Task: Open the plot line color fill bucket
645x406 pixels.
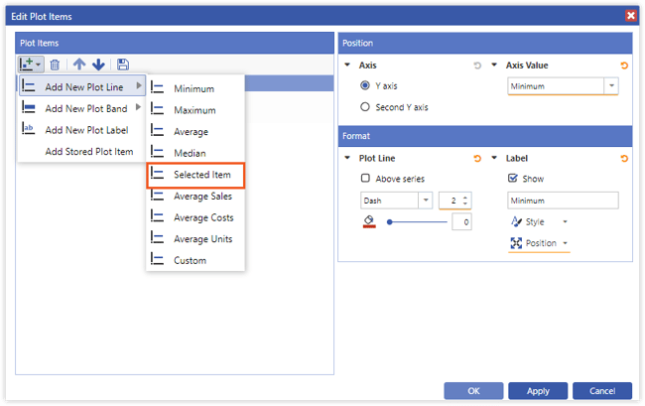Action: (369, 221)
